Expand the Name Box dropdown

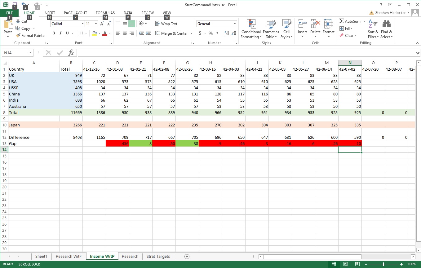click(x=30, y=53)
